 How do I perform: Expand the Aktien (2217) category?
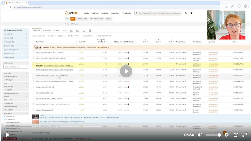(x=15, y=34)
